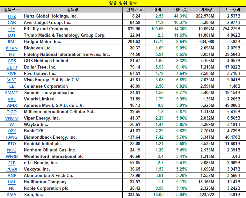Sort by the 대비(%) column header

pyautogui.click(x=181, y=10)
